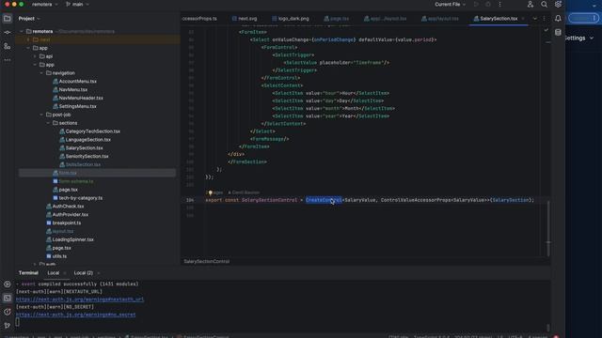Expand the api folder
602x338 pixels.
tap(35, 56)
